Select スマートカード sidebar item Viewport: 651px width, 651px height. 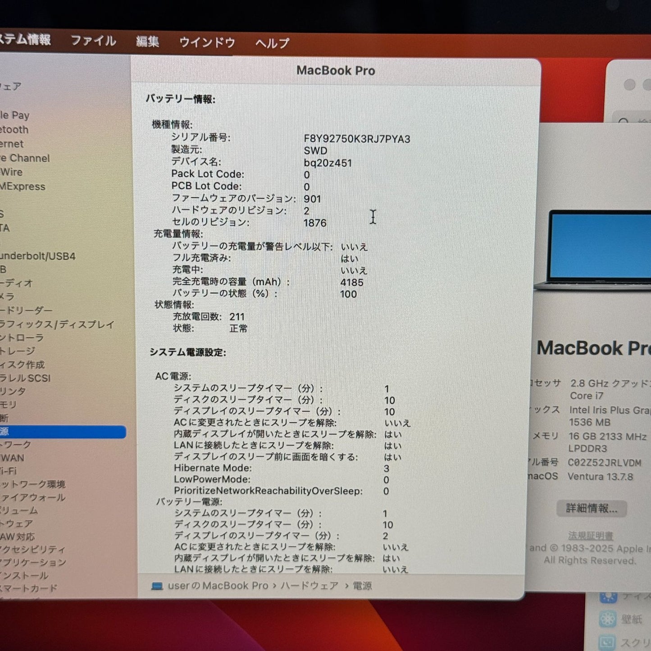point(29,588)
